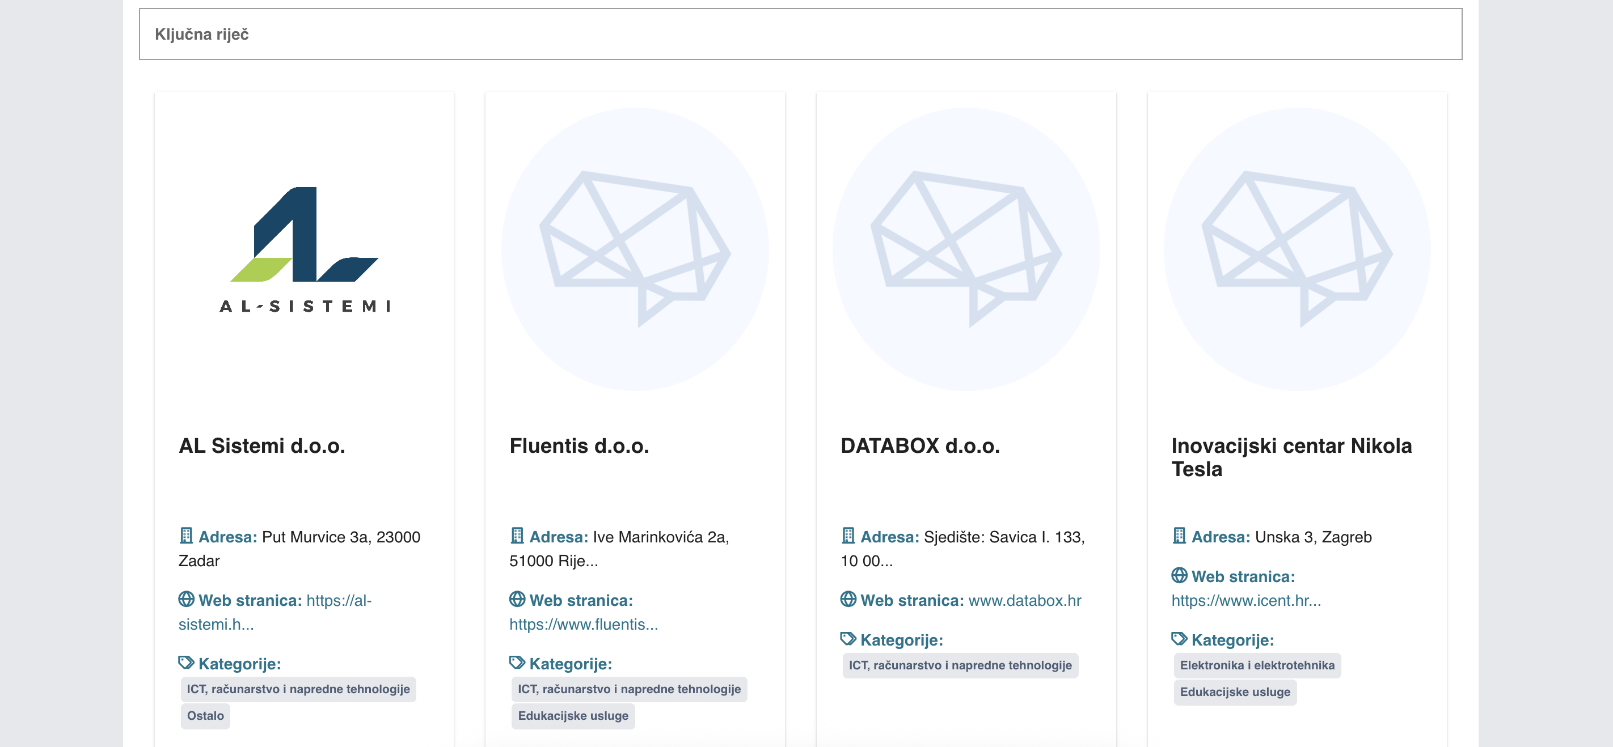This screenshot has width=1613, height=747.
Task: Click the building icon beside AL Sistemi's Adresa
Action: (x=186, y=536)
